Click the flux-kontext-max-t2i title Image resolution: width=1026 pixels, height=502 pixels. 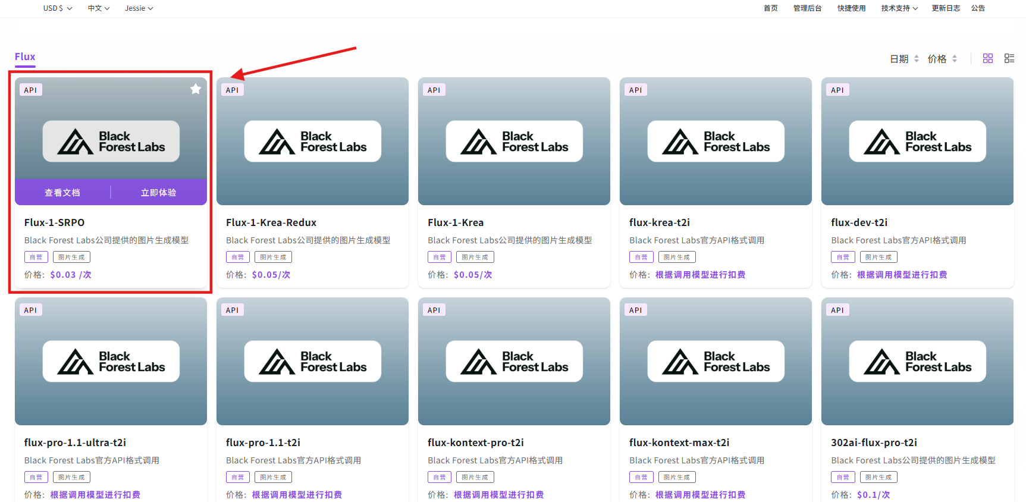tap(679, 443)
